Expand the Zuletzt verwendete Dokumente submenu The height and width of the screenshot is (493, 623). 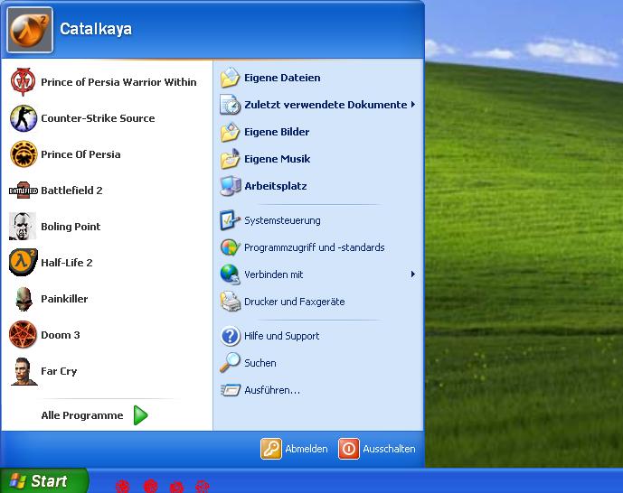[x=318, y=105]
